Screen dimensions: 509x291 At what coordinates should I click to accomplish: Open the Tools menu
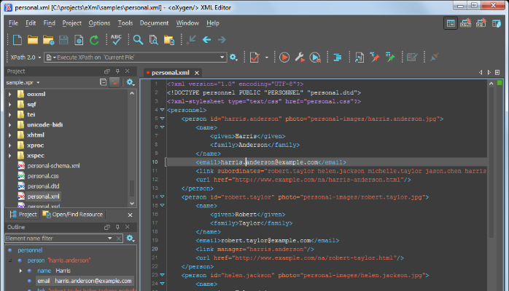click(125, 23)
